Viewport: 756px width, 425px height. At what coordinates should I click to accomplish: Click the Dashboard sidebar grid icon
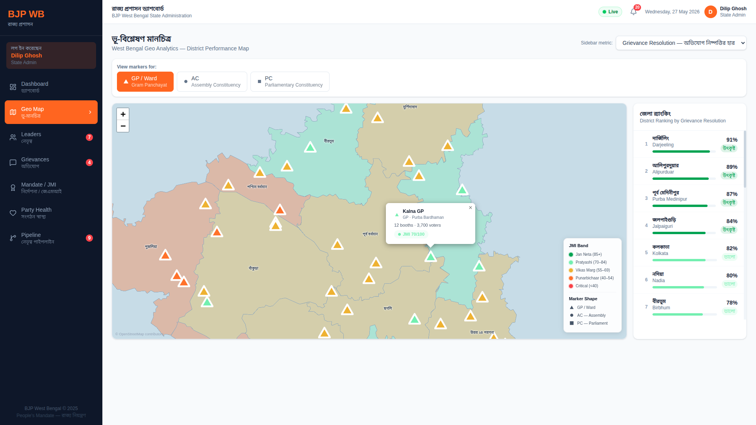click(13, 87)
